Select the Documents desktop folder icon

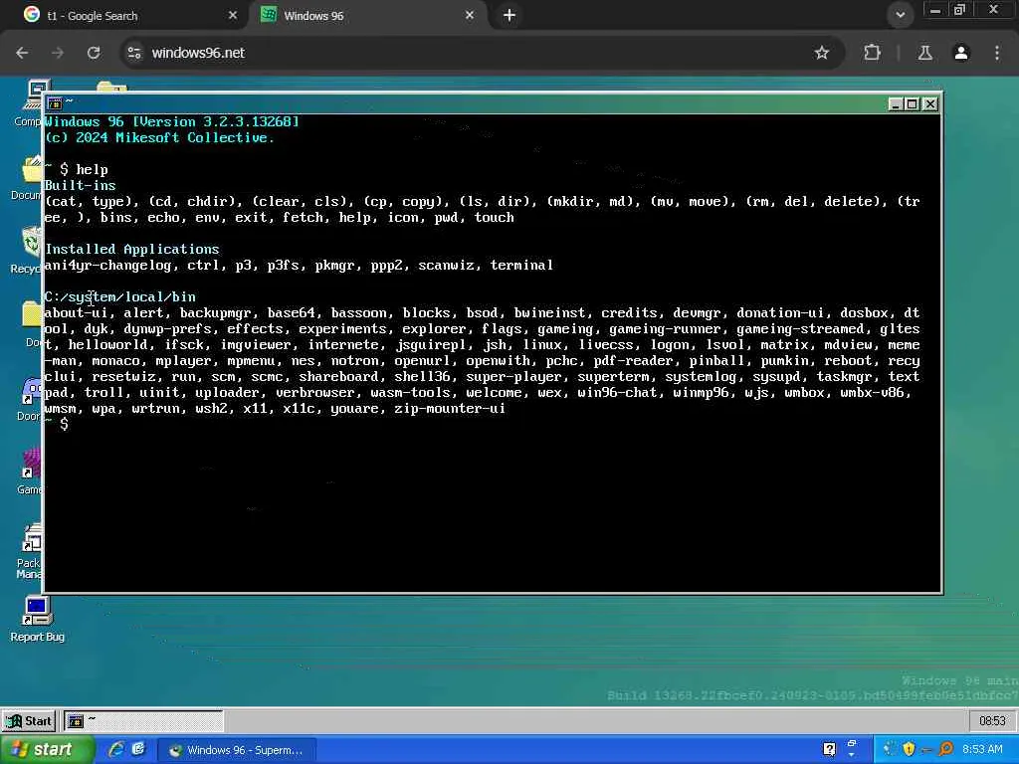(29, 178)
